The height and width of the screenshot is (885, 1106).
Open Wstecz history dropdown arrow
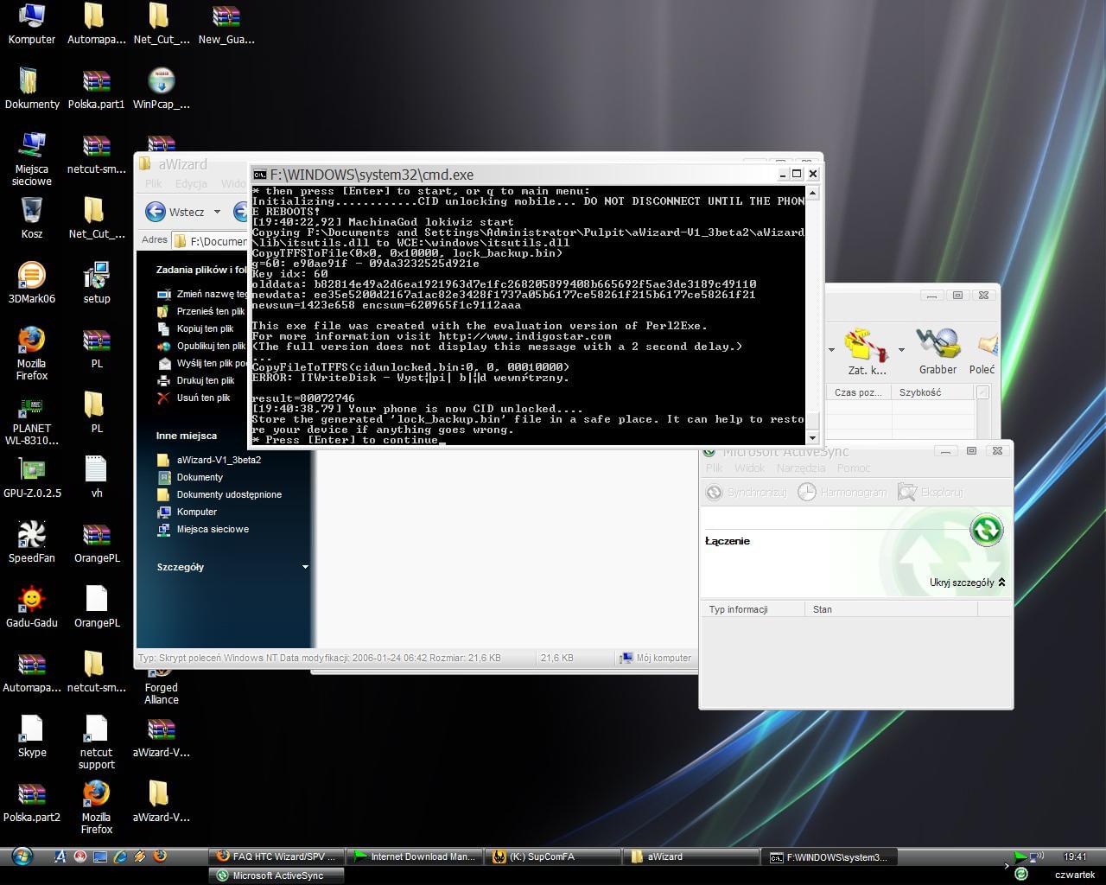[217, 212]
